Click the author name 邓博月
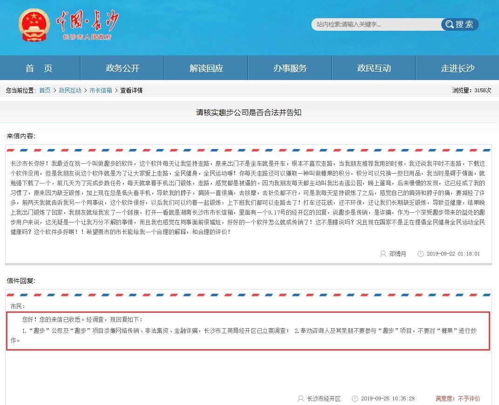Image resolution: width=499 pixels, height=405 pixels. (398, 254)
